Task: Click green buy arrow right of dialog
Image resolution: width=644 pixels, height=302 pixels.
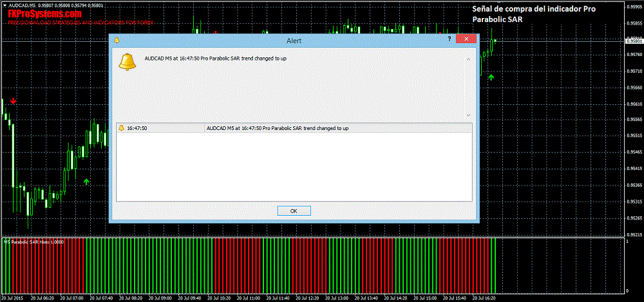Action: 491,77
